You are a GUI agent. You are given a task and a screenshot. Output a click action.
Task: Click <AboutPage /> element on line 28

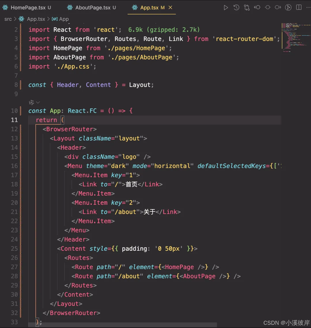coord(203,276)
